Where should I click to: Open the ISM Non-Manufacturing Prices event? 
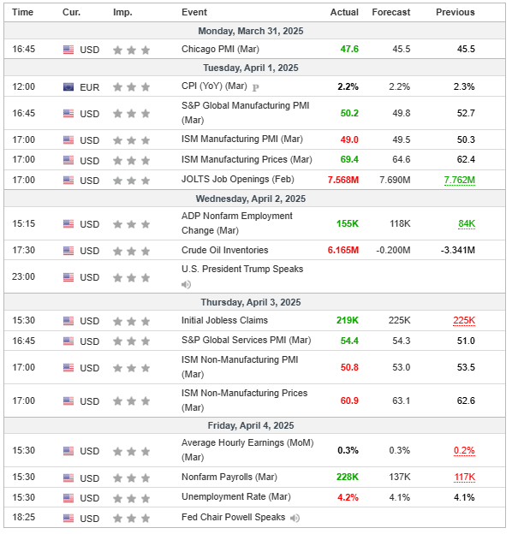coord(245,400)
